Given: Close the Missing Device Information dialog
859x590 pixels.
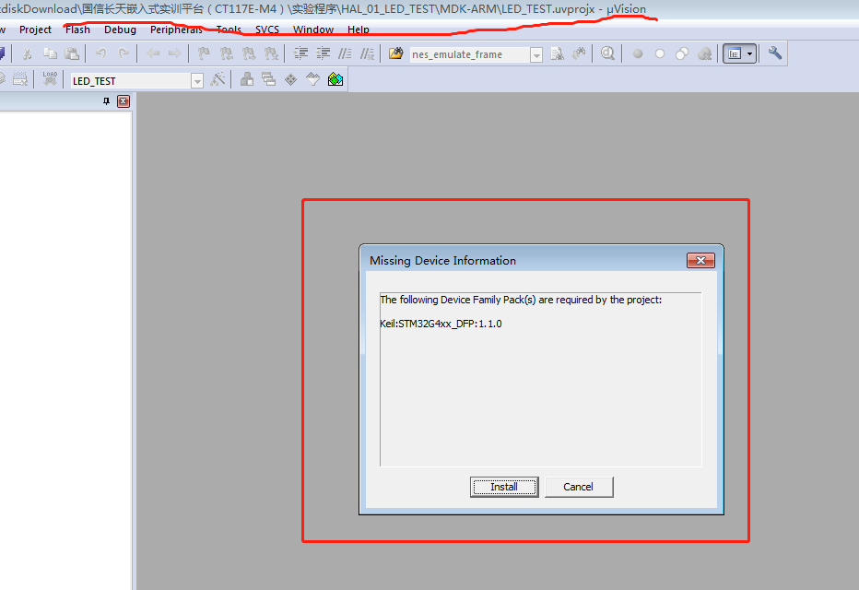Looking at the screenshot, I should [700, 261].
